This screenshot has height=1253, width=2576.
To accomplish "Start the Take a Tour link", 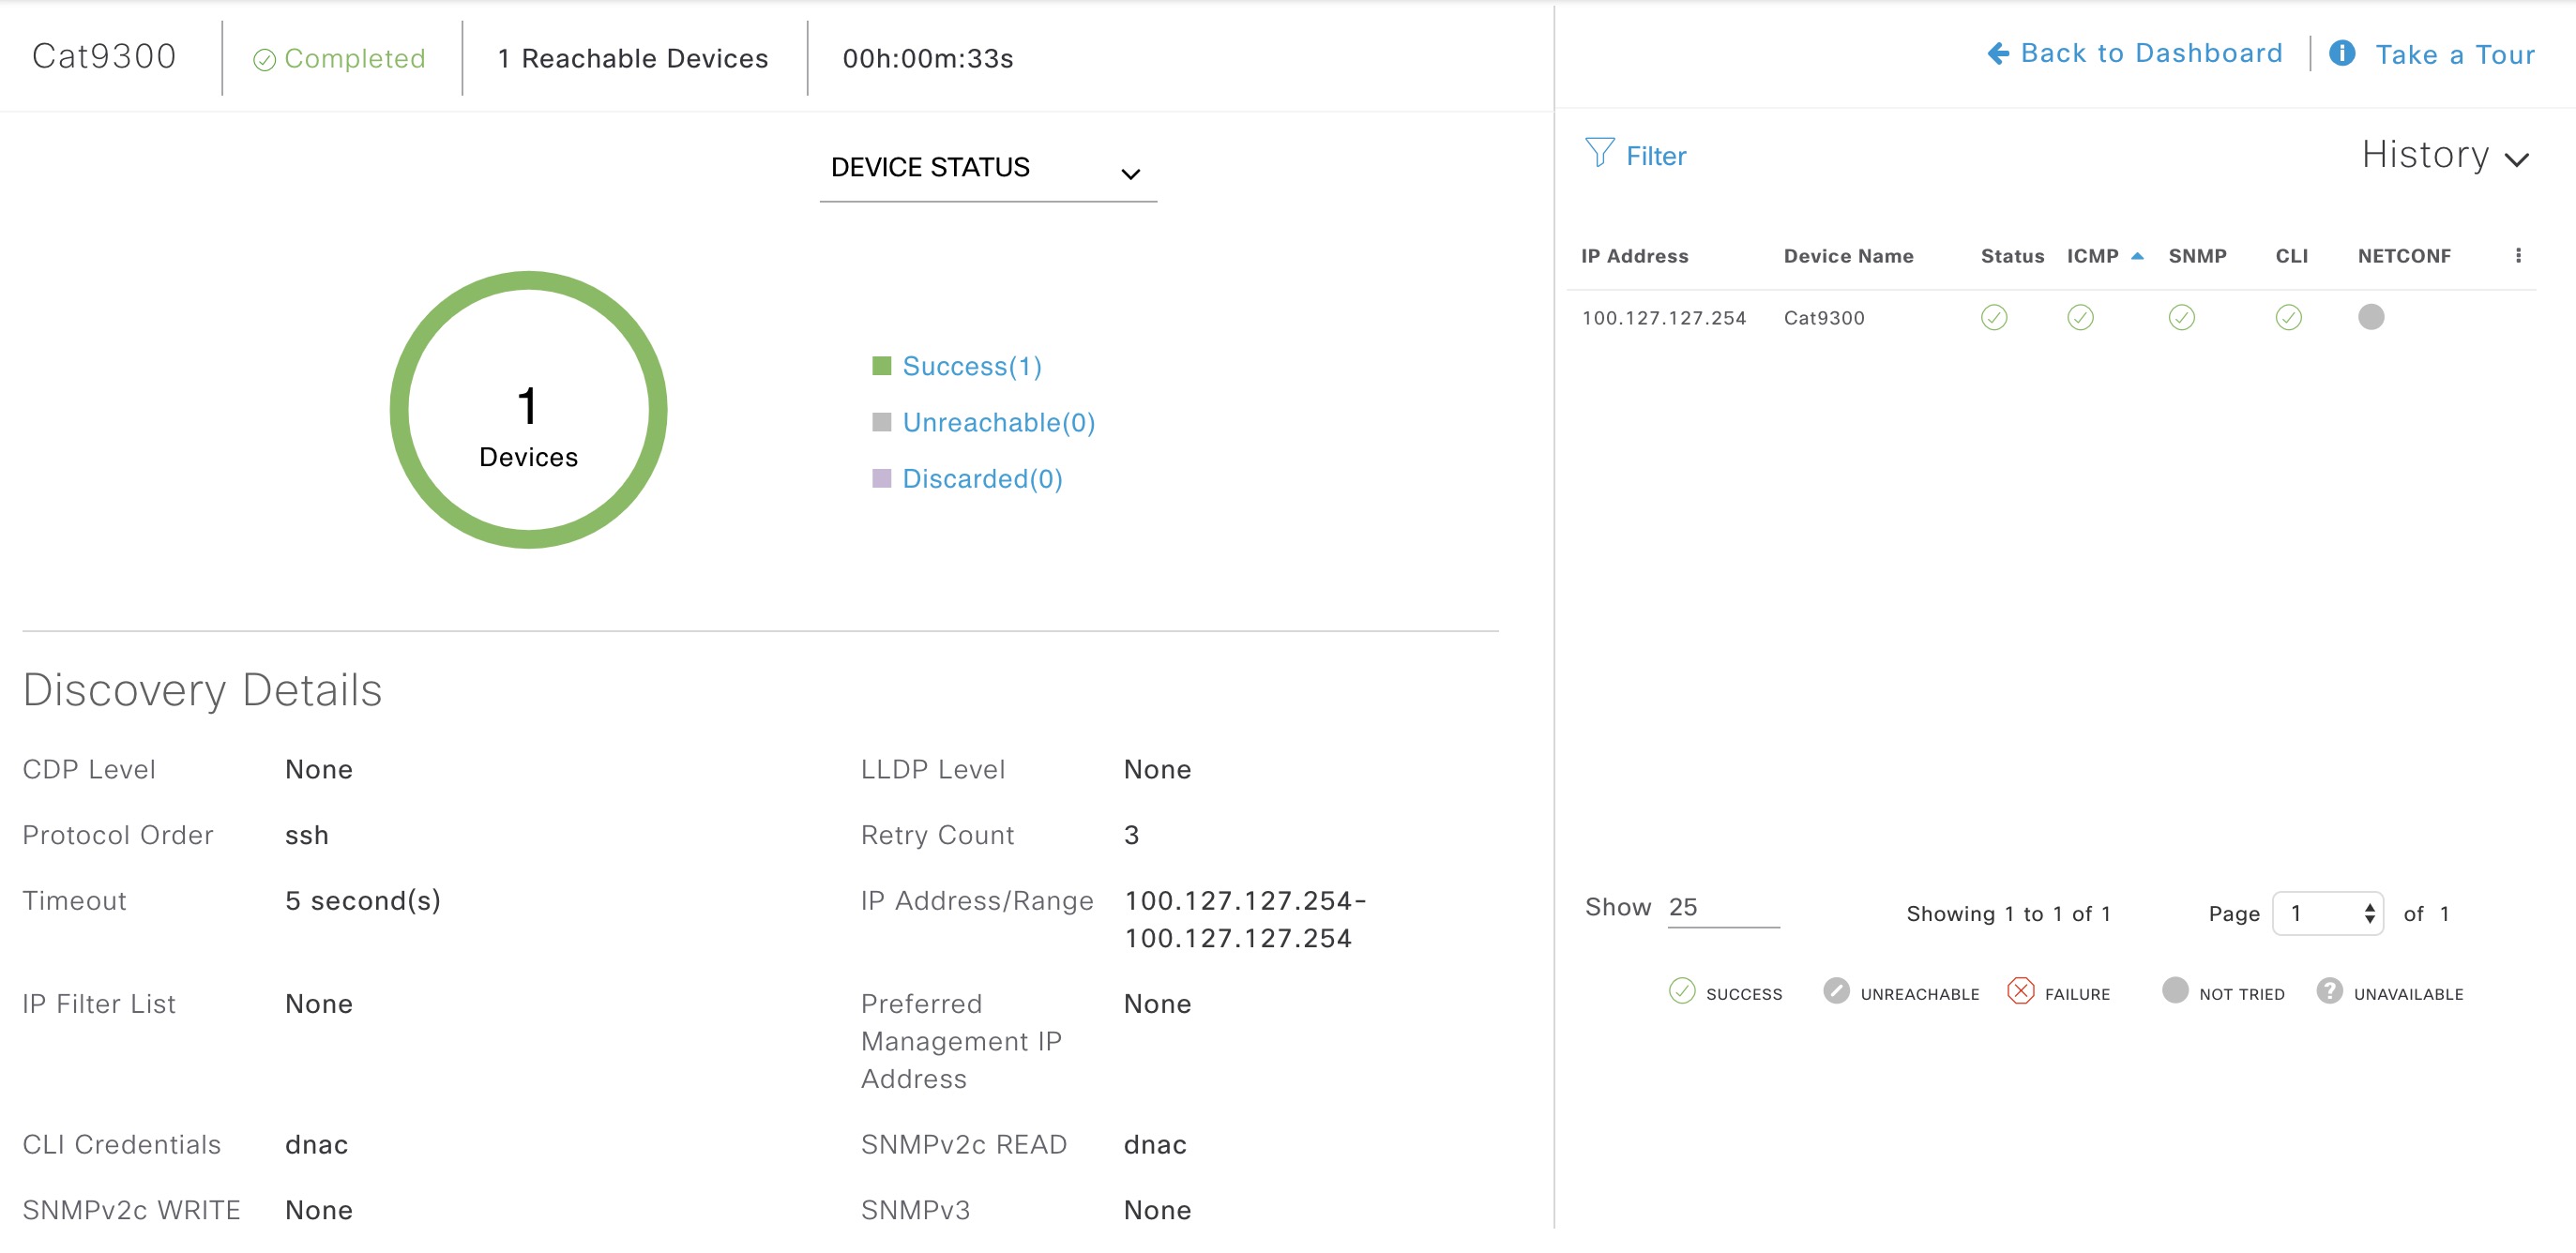I will click(x=2455, y=55).
